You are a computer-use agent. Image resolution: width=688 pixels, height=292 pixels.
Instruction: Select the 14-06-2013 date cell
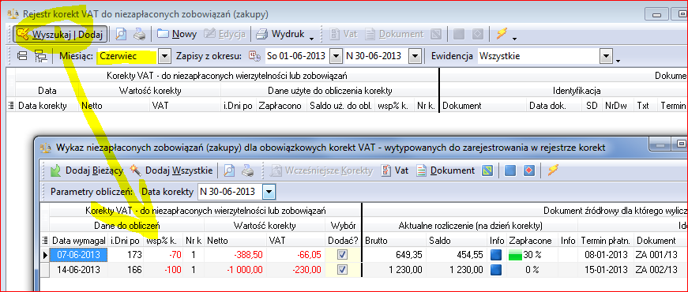(x=79, y=269)
